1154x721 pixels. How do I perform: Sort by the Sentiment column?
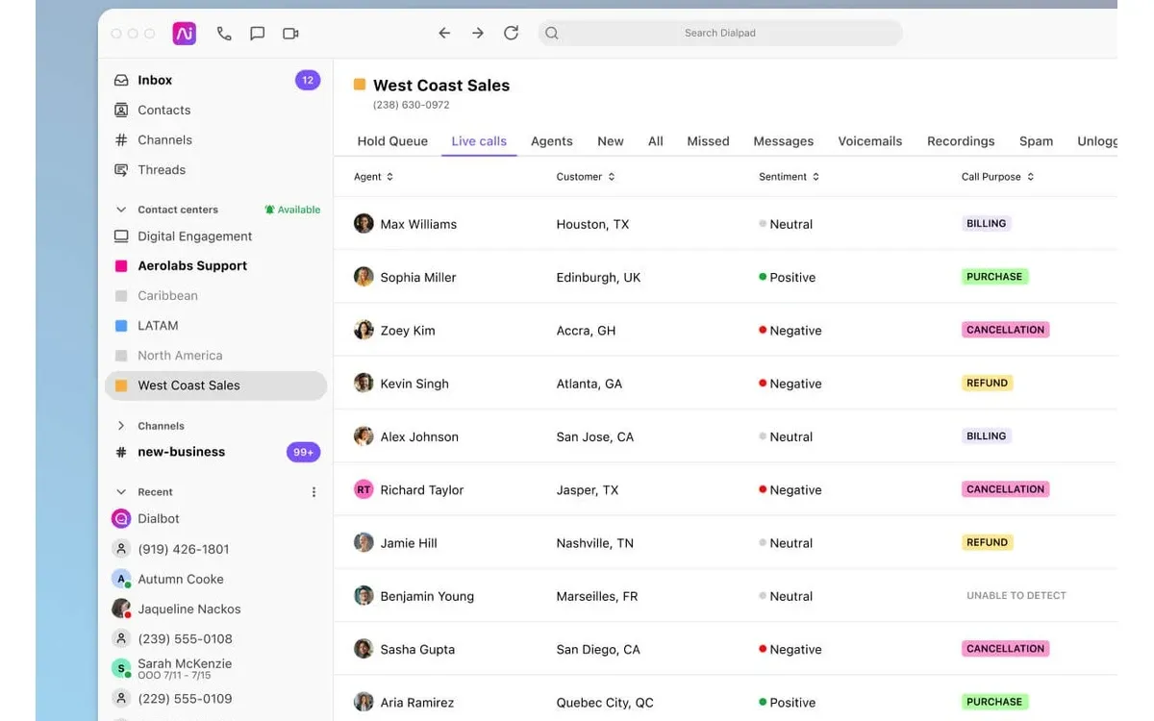790,177
